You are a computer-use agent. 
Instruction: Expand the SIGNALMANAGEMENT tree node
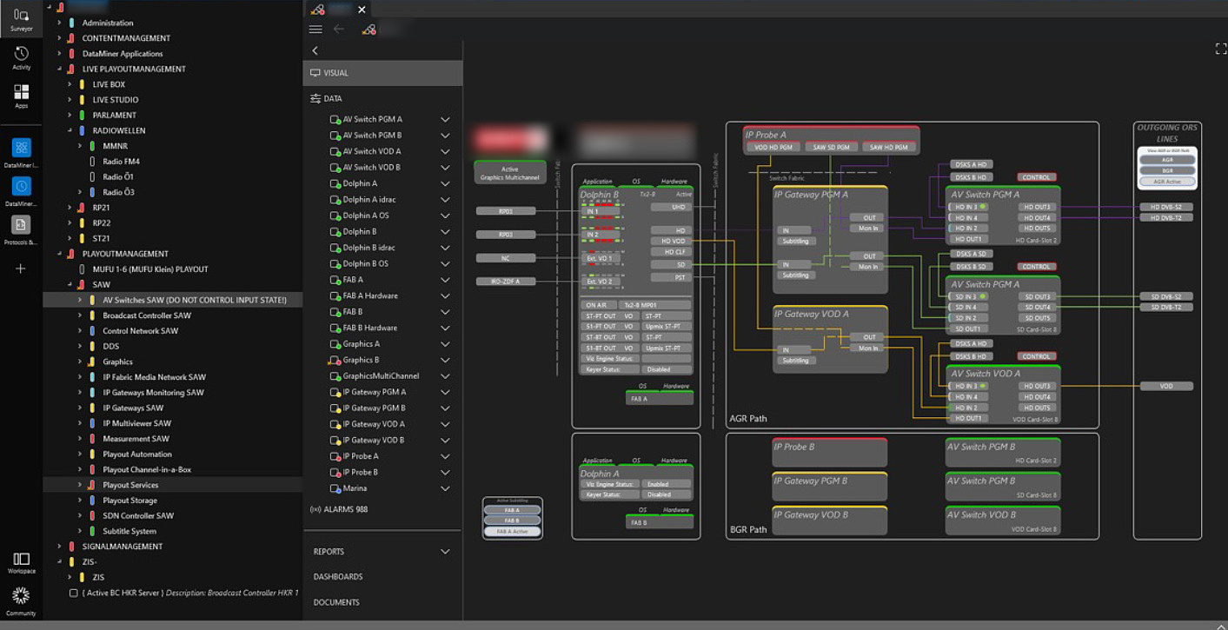pyautogui.click(x=59, y=547)
